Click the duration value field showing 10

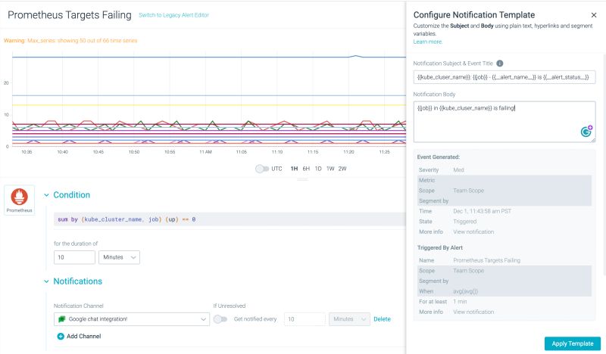[74, 257]
